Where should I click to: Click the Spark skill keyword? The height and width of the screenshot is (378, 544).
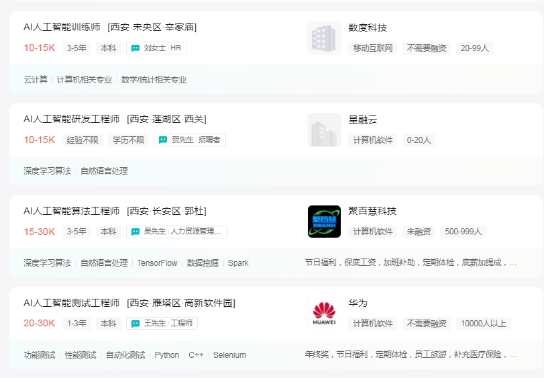pyautogui.click(x=238, y=263)
